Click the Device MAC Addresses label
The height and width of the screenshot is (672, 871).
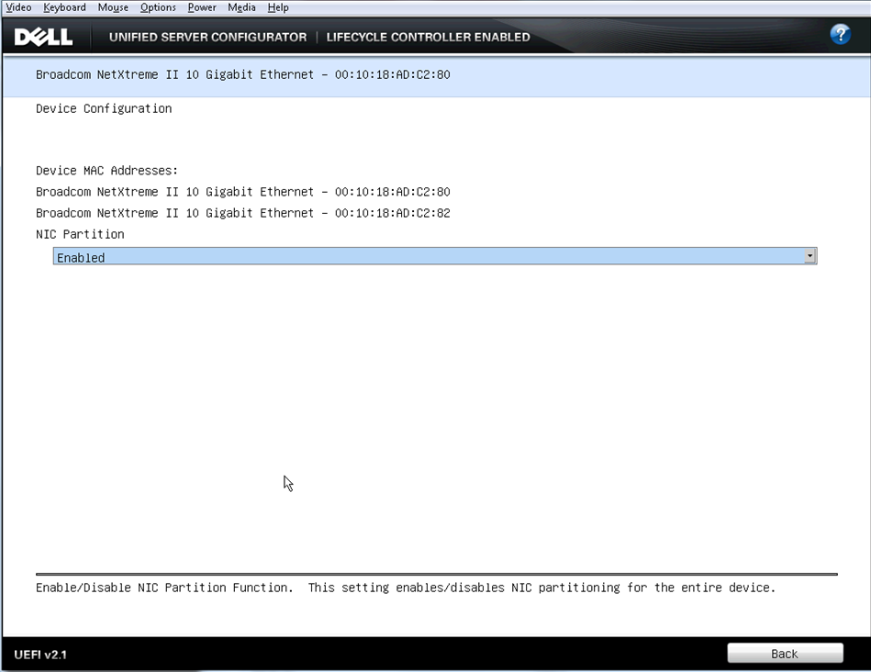pos(106,171)
